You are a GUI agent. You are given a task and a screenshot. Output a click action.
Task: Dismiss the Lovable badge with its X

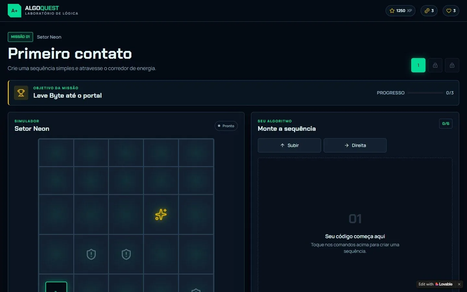click(x=459, y=284)
